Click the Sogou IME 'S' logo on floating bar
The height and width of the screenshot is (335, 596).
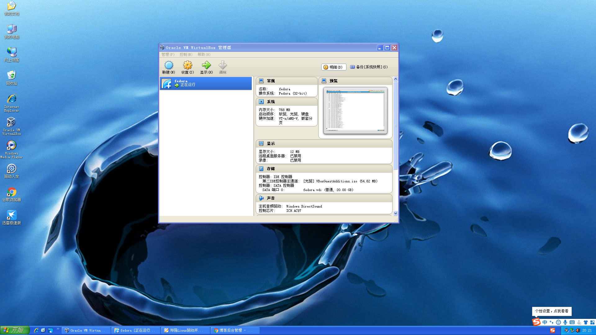pos(536,322)
